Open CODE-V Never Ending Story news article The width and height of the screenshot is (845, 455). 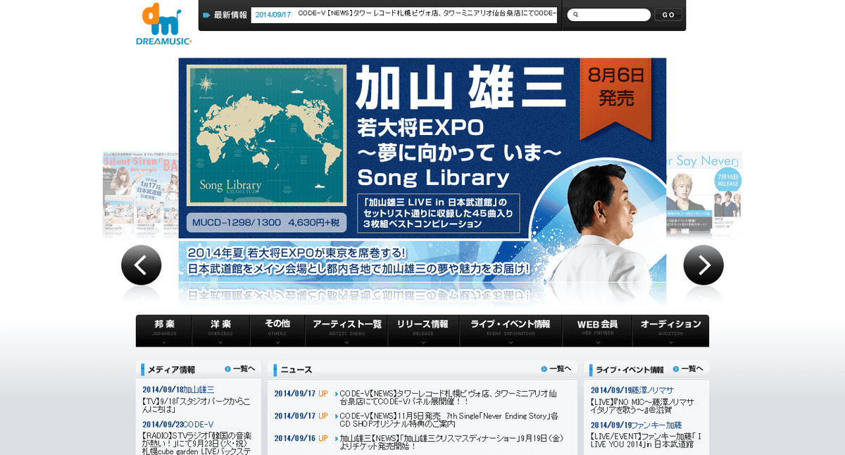tap(449, 420)
